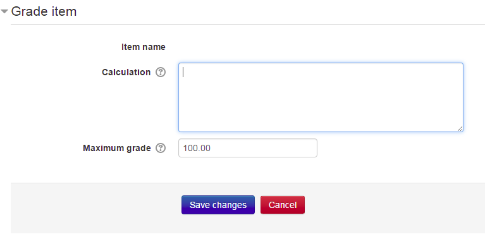Screen dimensions: 485x251
Task: Click the Grade item section heading
Action: 44,11
